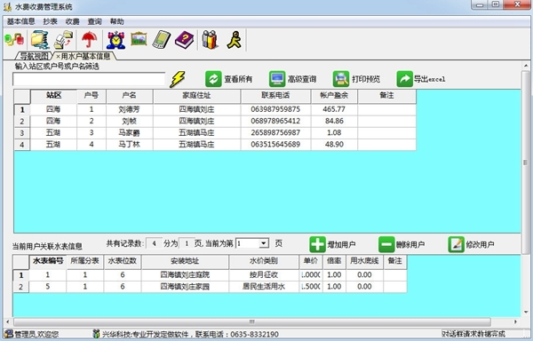Click the network connection toolbar icon
Viewport: 533px width, 341px height.
coord(14,40)
